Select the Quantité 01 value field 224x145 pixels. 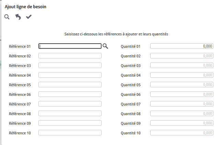[x=182, y=46]
